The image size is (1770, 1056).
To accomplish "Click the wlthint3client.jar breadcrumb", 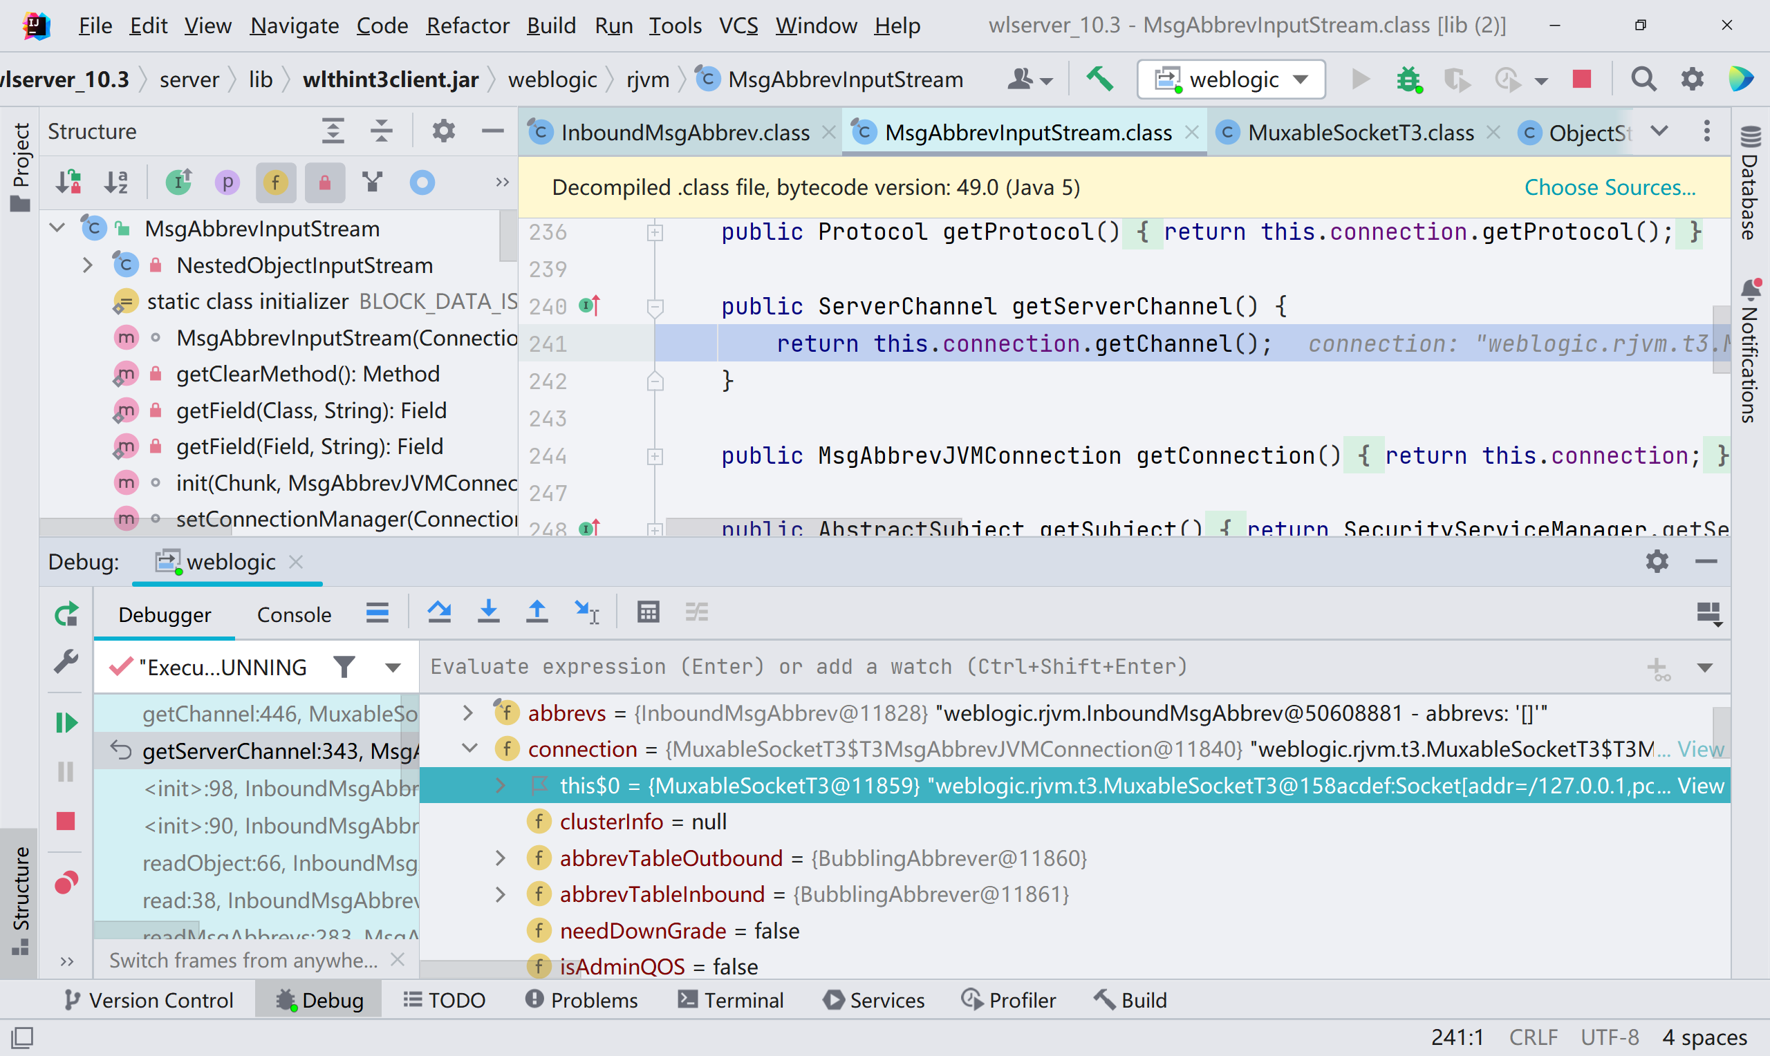I will coord(390,79).
